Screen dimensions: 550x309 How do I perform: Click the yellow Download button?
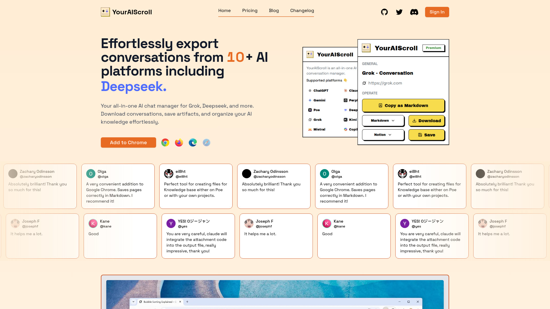click(427, 121)
